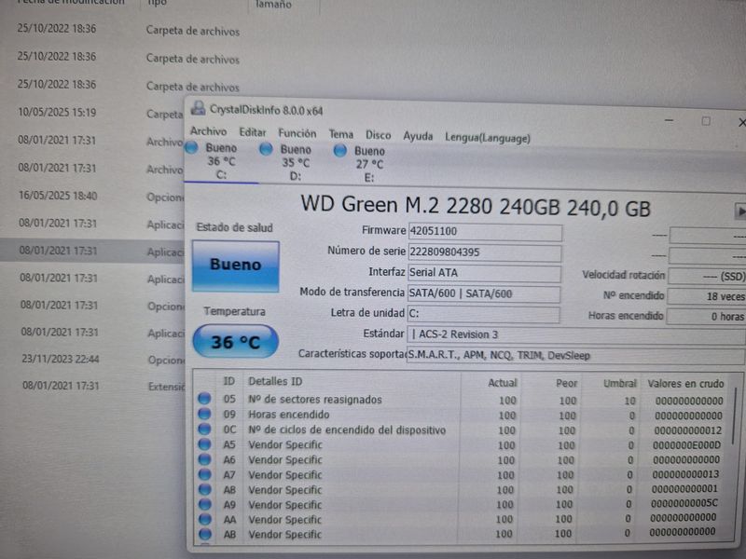Open the Editar menu

point(253,132)
